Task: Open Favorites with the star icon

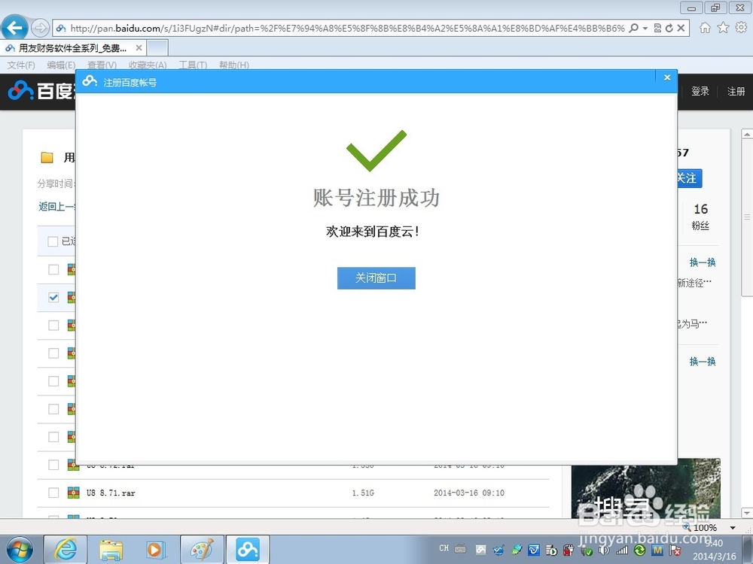Action: pyautogui.click(x=723, y=28)
